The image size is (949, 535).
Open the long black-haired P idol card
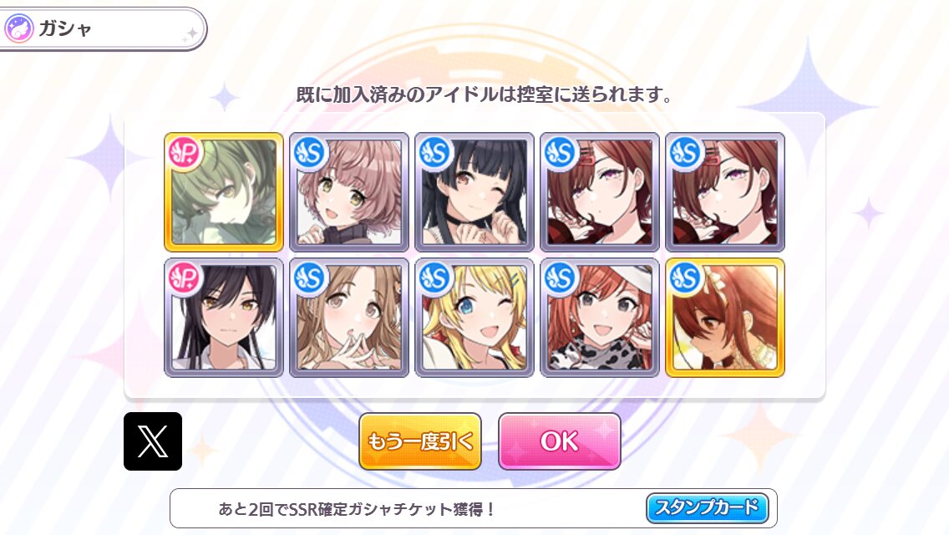[x=224, y=318]
